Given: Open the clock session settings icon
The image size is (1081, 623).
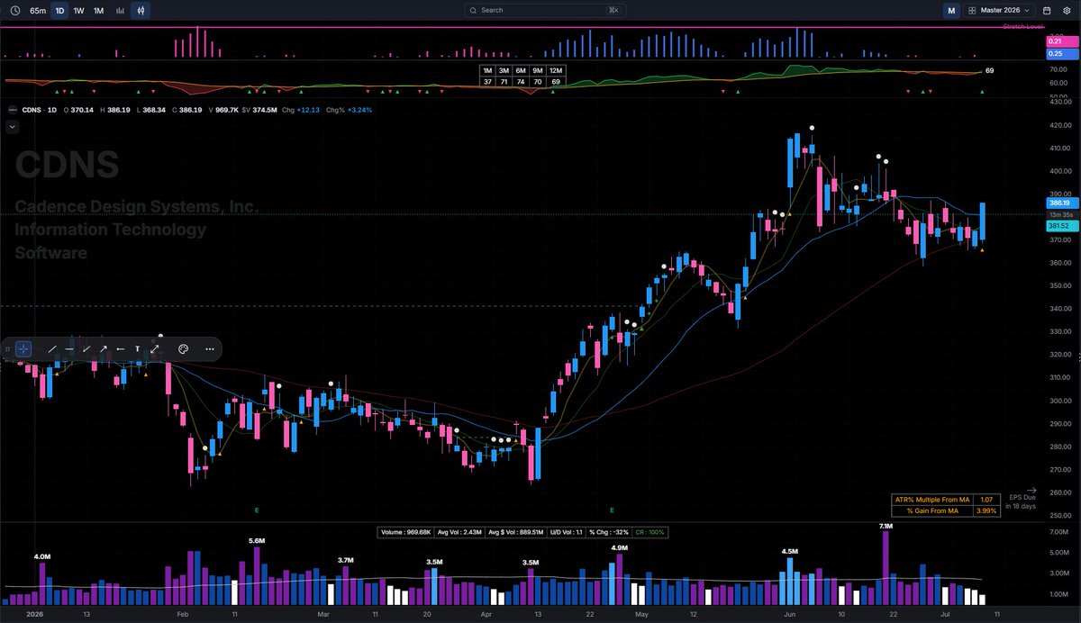Looking at the screenshot, I should click(14, 11).
